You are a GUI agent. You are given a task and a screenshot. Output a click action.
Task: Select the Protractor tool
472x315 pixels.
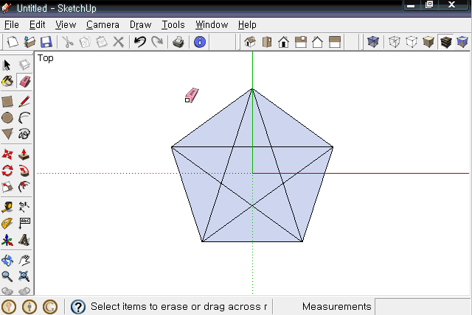click(x=7, y=224)
